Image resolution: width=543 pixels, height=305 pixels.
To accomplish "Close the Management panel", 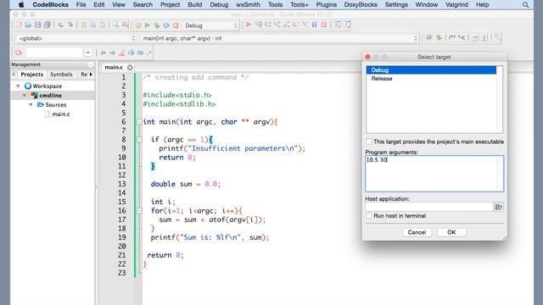I will point(91,64).
